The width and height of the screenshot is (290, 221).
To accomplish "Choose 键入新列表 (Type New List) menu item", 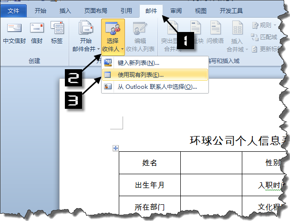I will click(x=138, y=63).
